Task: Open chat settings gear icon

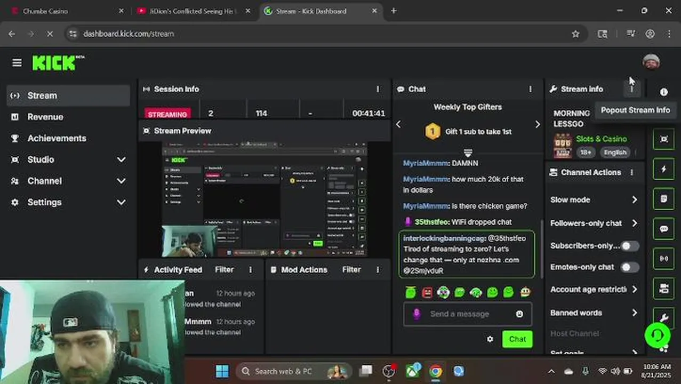Action: click(x=490, y=339)
